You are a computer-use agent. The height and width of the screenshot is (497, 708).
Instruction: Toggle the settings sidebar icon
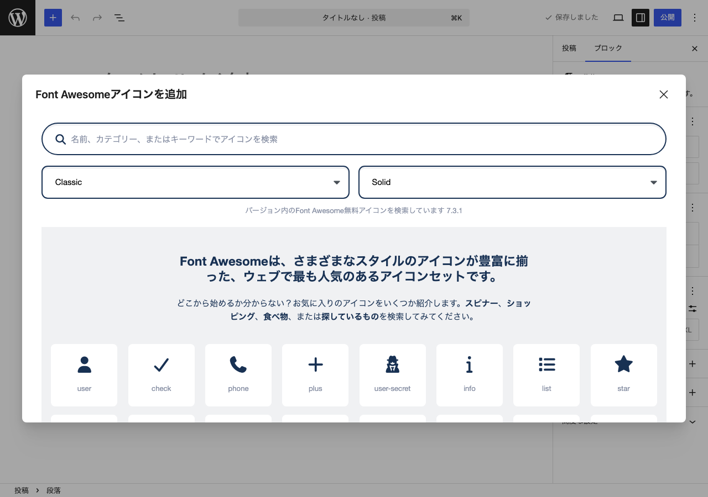pyautogui.click(x=641, y=18)
